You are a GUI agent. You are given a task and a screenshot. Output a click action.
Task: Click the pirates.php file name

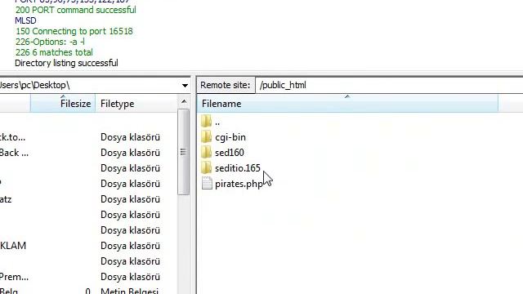pyautogui.click(x=239, y=184)
